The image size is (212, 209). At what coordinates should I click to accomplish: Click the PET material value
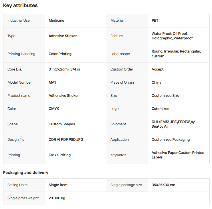click(x=155, y=21)
